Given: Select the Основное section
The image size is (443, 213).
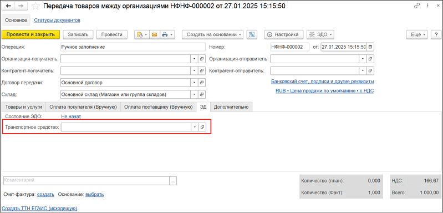Looking at the screenshot, I should (x=16, y=20).
